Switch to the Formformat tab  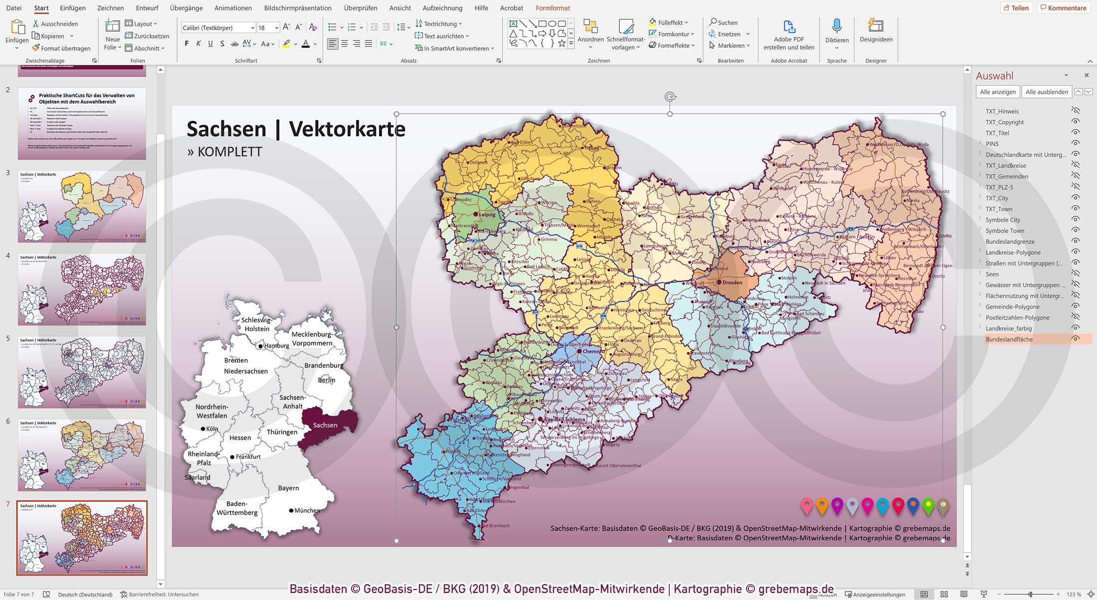[x=552, y=8]
